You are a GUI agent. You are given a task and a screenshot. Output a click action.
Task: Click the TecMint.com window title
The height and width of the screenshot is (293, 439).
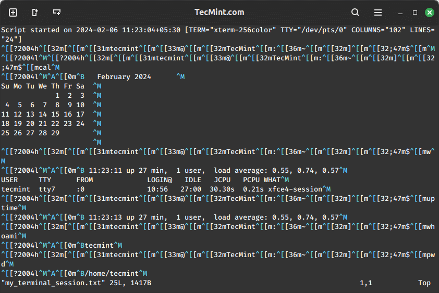pyautogui.click(x=219, y=12)
